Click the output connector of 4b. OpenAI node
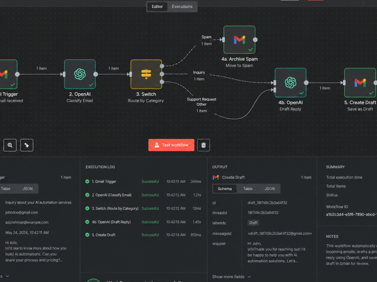 [x=306, y=83]
